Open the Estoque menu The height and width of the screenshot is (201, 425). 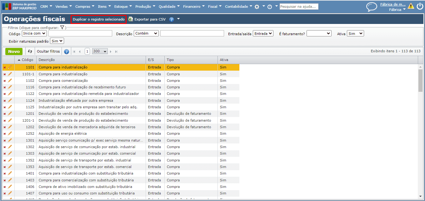click(x=123, y=7)
